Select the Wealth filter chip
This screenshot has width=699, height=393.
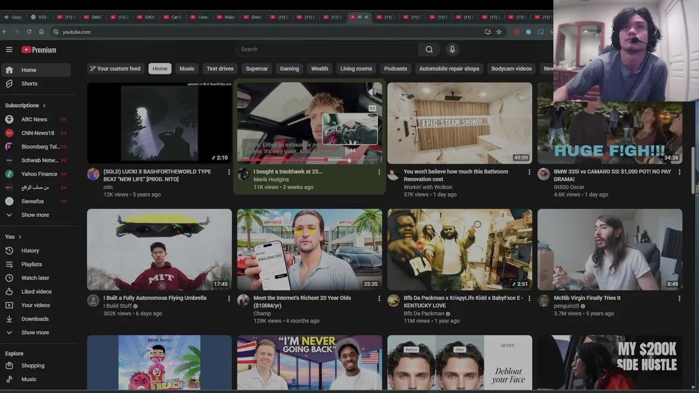pyautogui.click(x=319, y=69)
